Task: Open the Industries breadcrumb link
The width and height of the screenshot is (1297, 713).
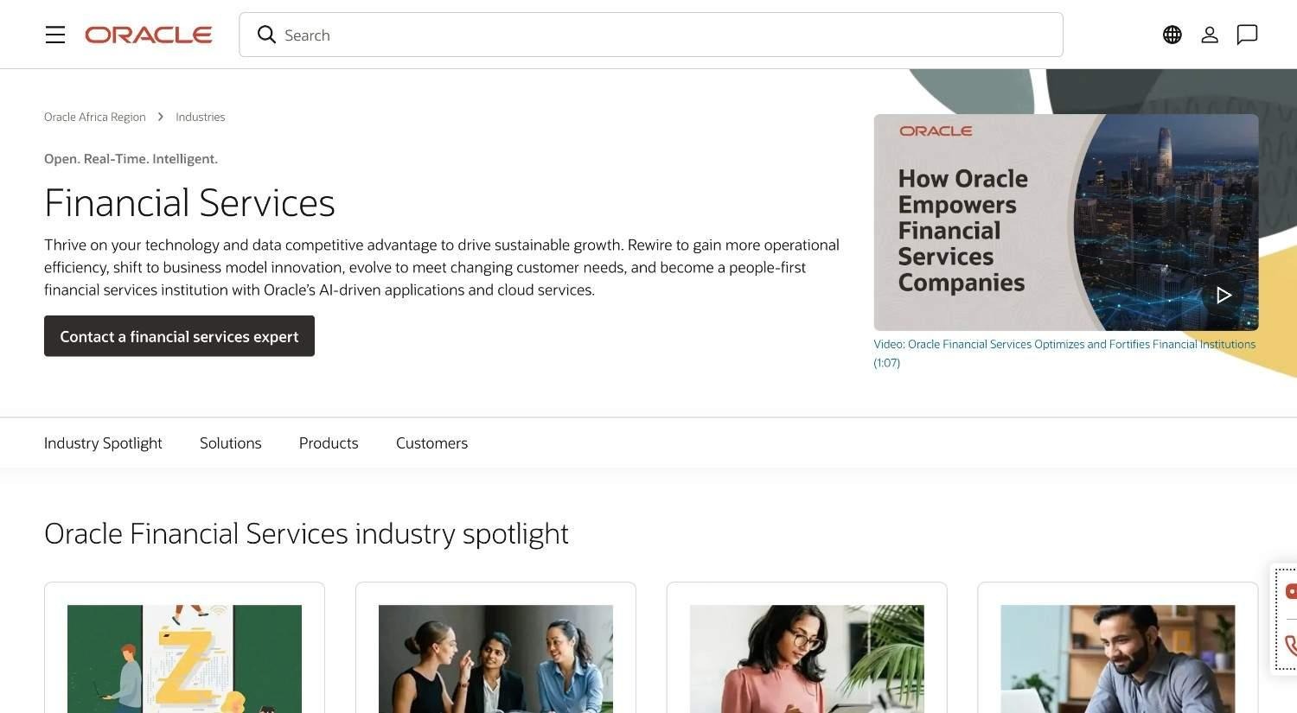Action: [x=201, y=117]
